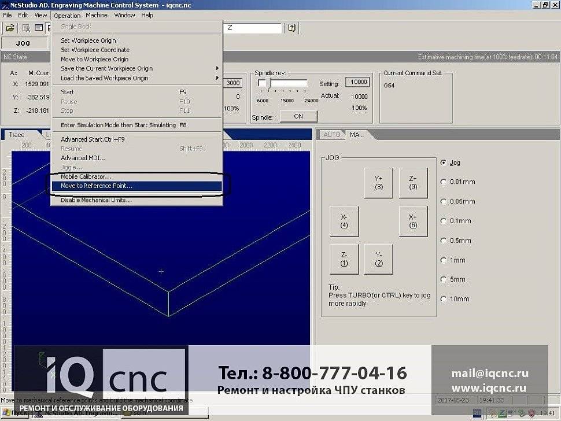The width and height of the screenshot is (561, 421).
Task: Select the 0.01mm step radio button
Action: pyautogui.click(x=444, y=182)
